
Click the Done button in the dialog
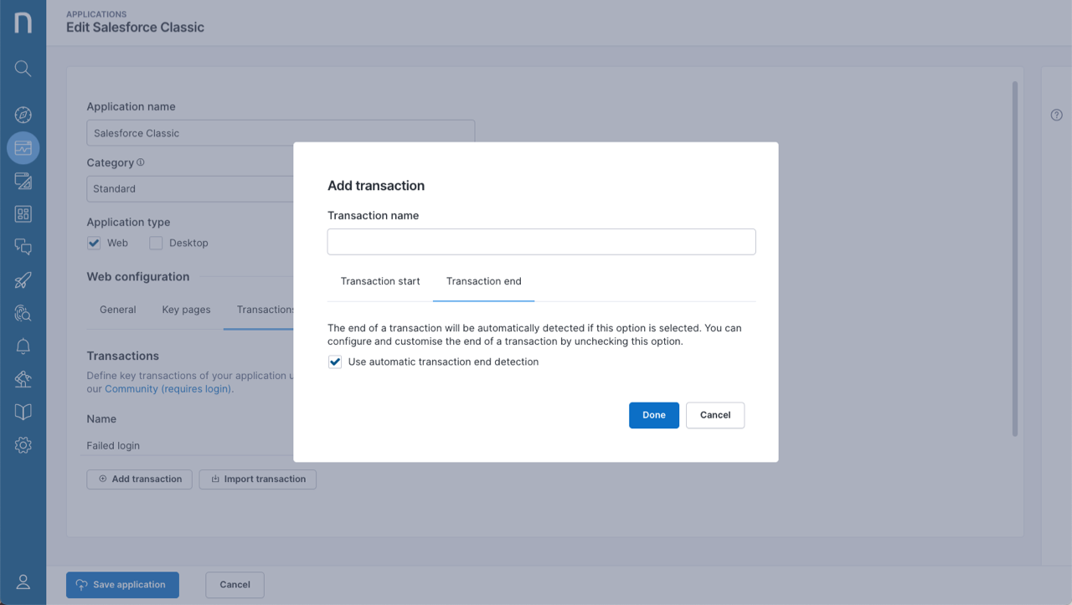[x=653, y=415]
